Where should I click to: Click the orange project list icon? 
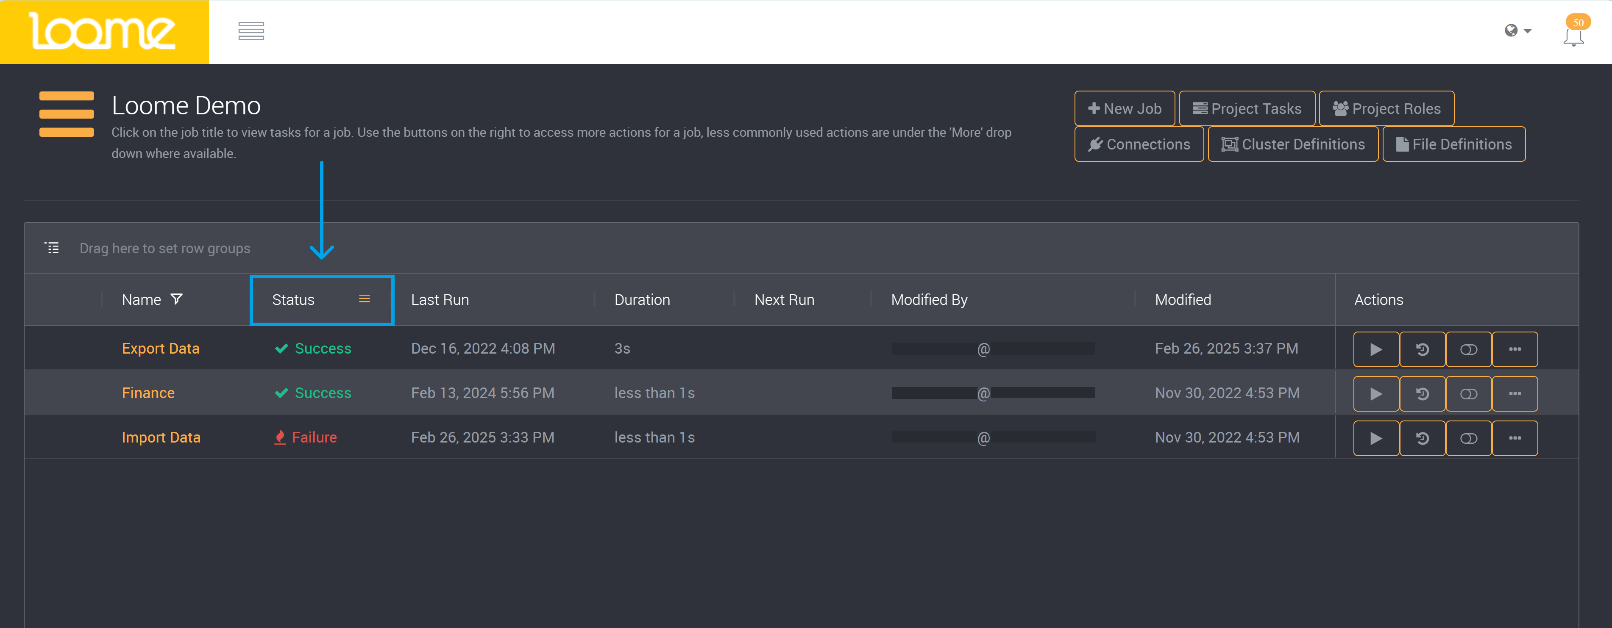pos(66,114)
